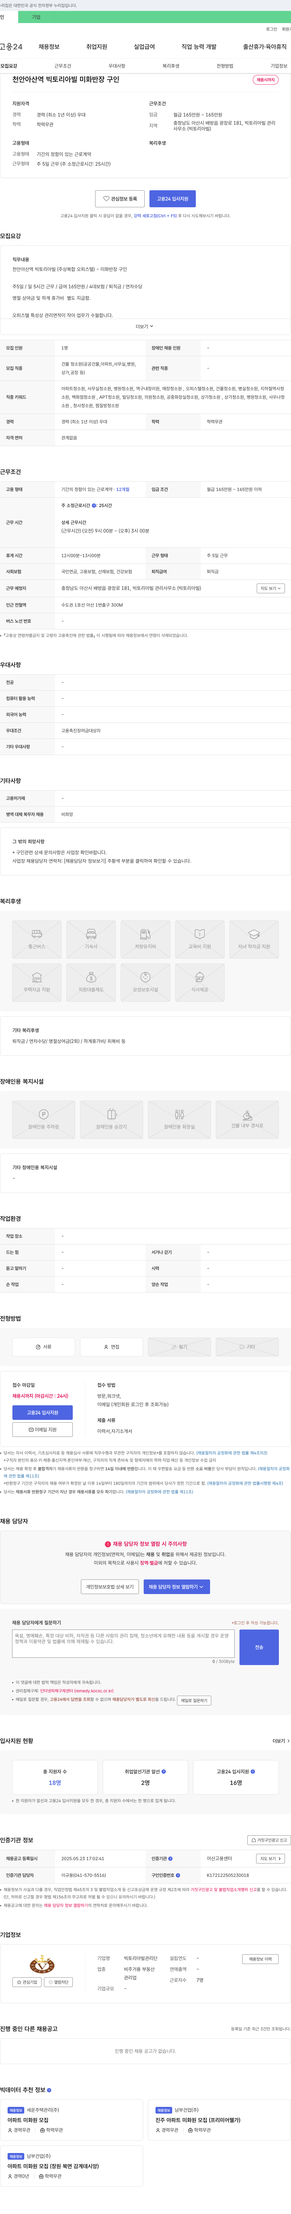Click the 차량유지비 benefit icon
The height and width of the screenshot is (2214, 291).
pos(145,939)
